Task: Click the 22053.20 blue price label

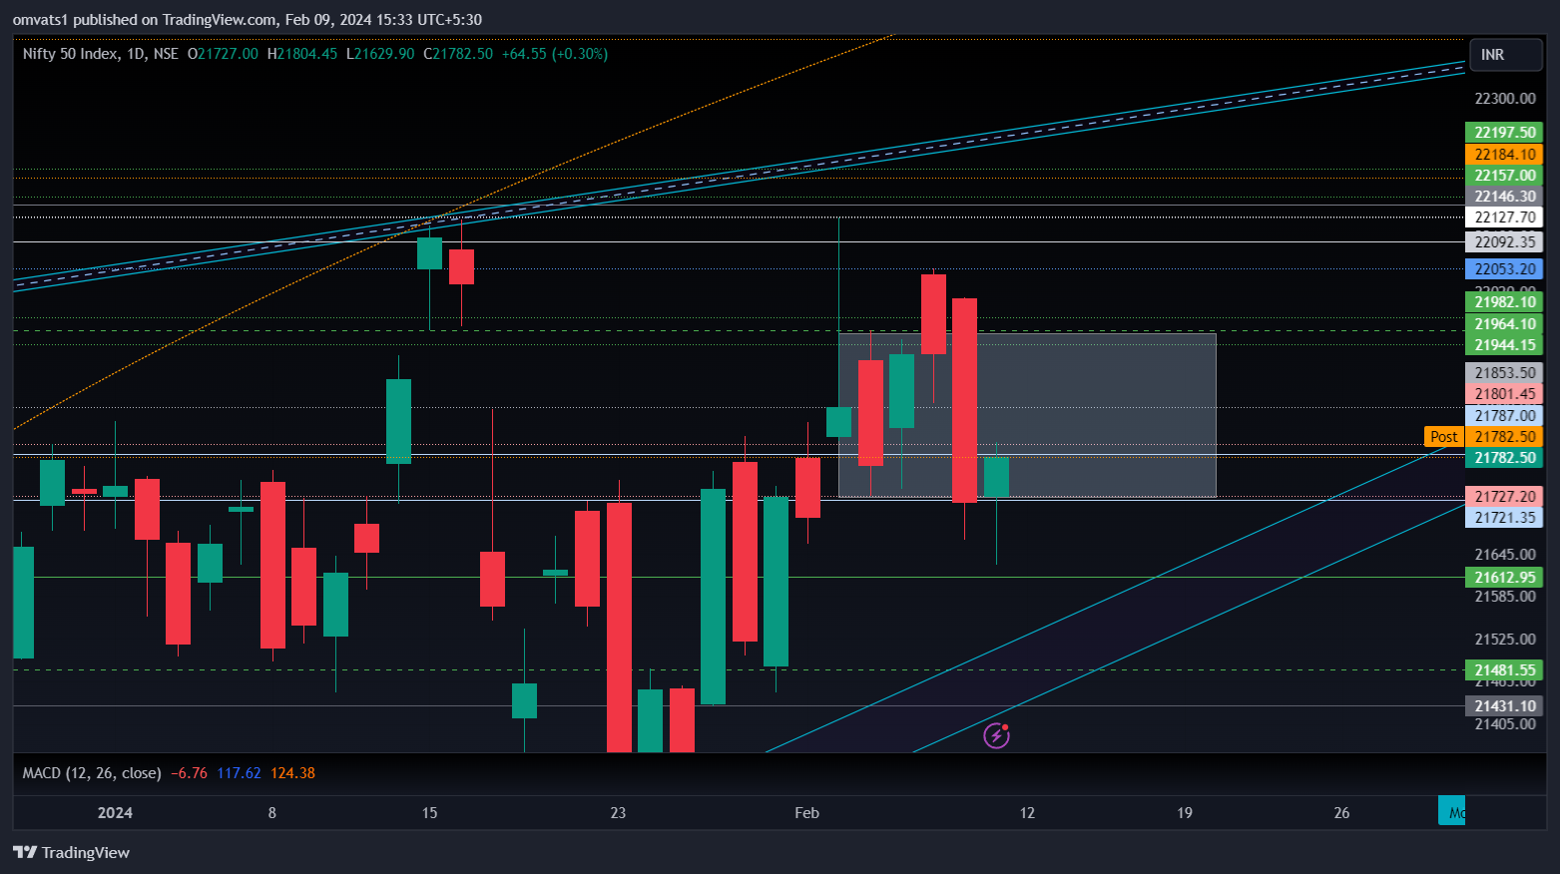Action: pos(1505,269)
